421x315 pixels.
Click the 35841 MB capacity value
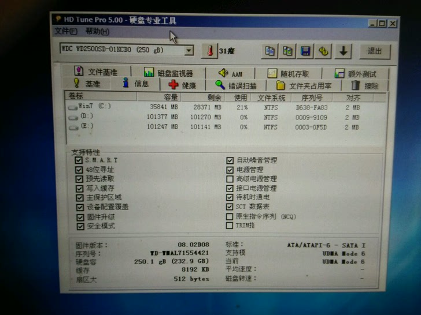tap(164, 107)
